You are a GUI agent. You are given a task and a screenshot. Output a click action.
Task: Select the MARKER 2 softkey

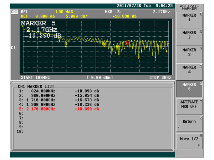tap(189, 37)
